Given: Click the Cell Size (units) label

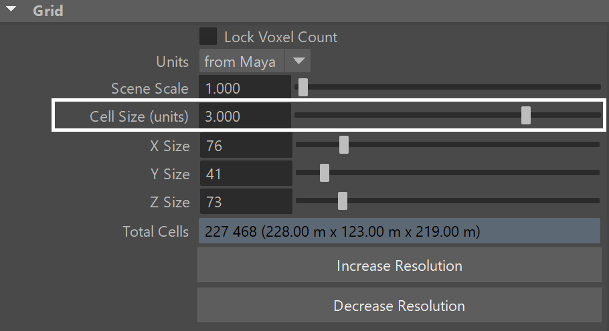Looking at the screenshot, I should click(139, 116).
